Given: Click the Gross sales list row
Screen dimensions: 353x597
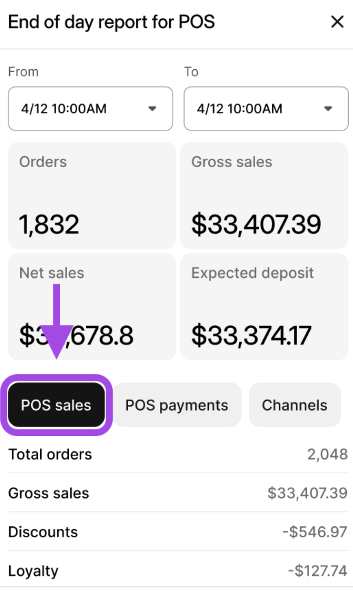Looking at the screenshot, I should click(177, 493).
